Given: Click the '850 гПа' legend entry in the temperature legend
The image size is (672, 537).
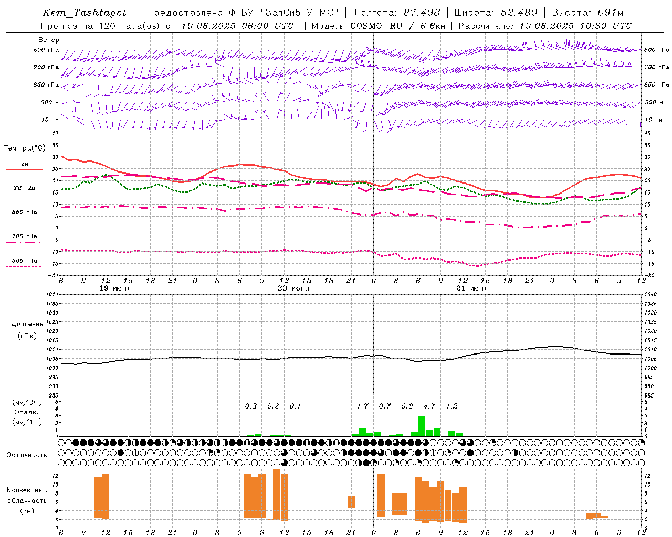Looking at the screenshot, I should coord(25,212).
